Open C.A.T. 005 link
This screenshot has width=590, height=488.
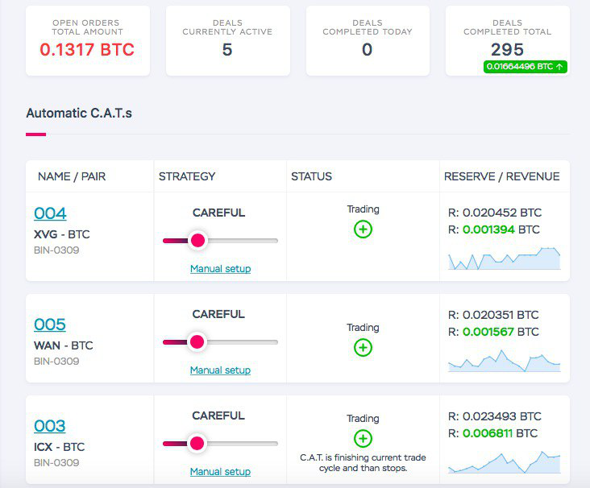[x=50, y=324]
